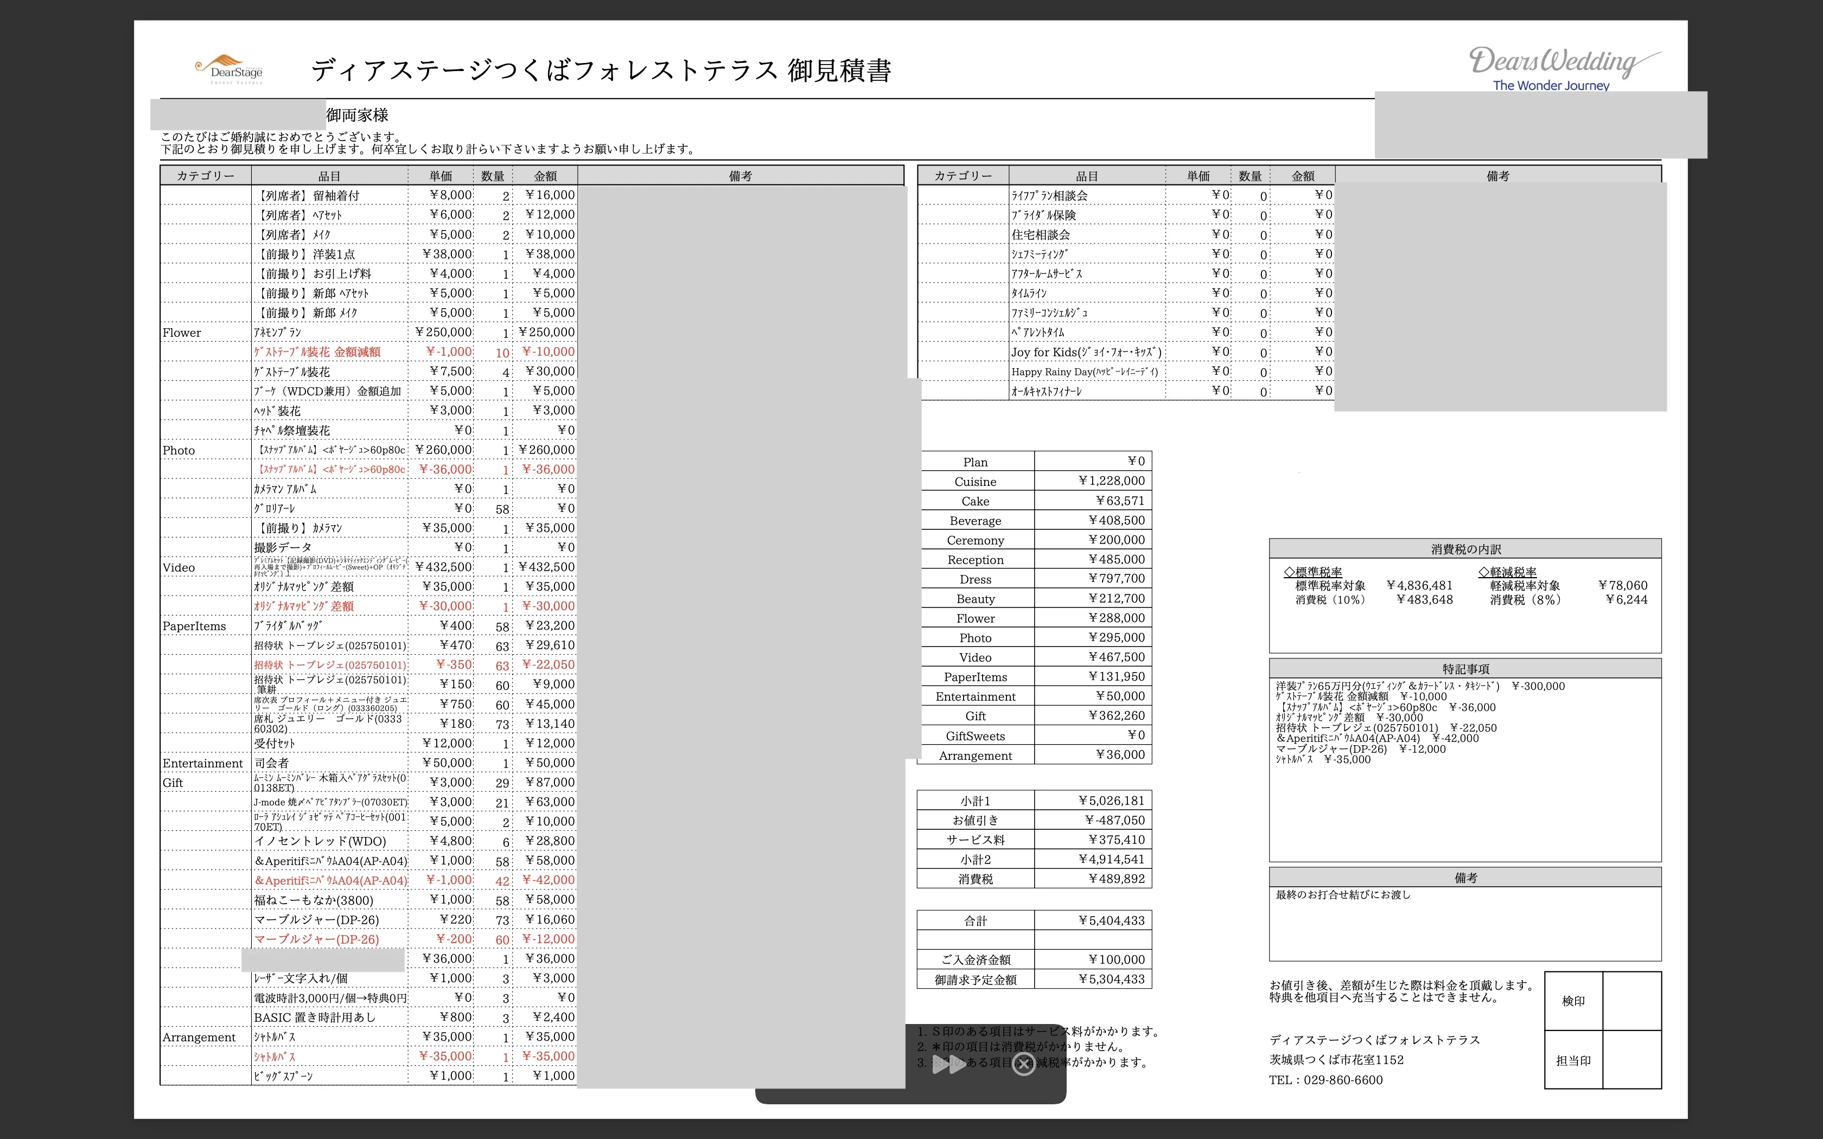Click the ¥432,500 unit price in the Video row
Screen dimensions: 1823x1139
[x=443, y=567]
